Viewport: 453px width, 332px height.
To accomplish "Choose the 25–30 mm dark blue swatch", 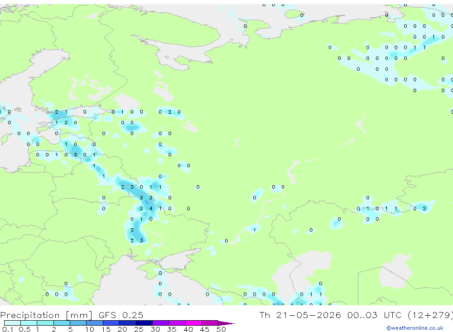I will [144, 323].
